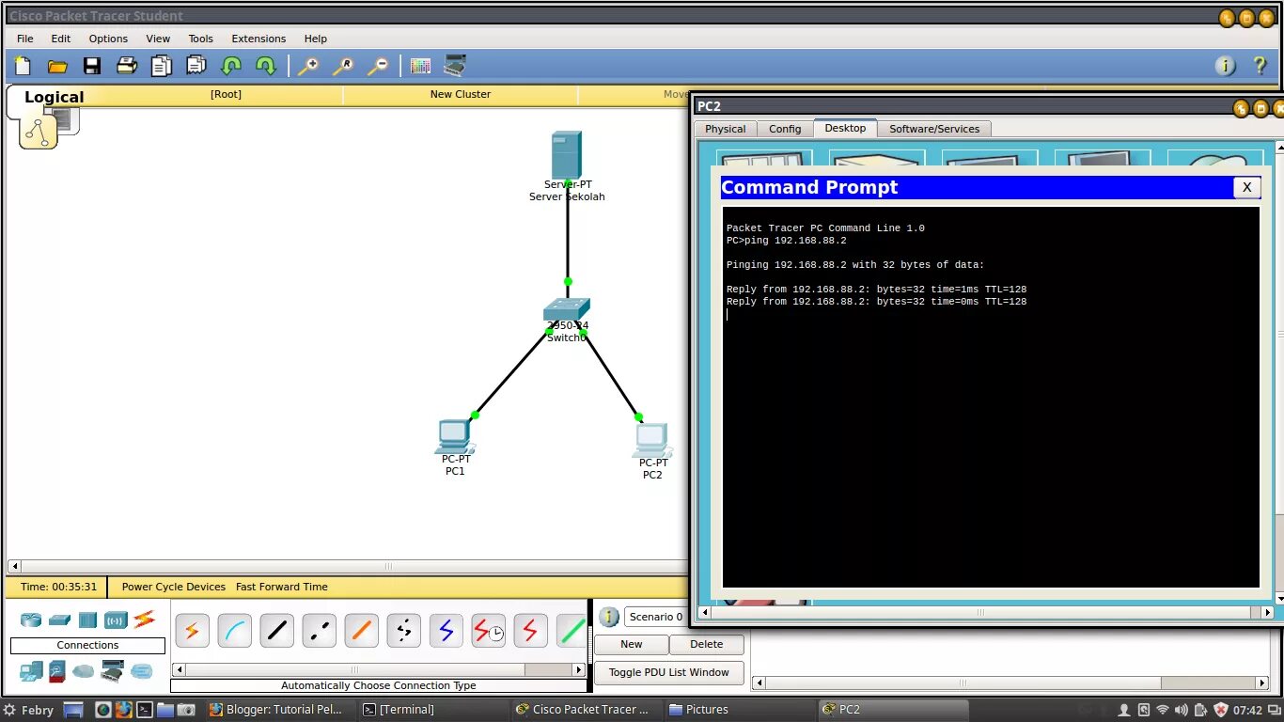The width and height of the screenshot is (1284, 722).
Task: Switch to Config tab in PC2 window
Action: (785, 129)
